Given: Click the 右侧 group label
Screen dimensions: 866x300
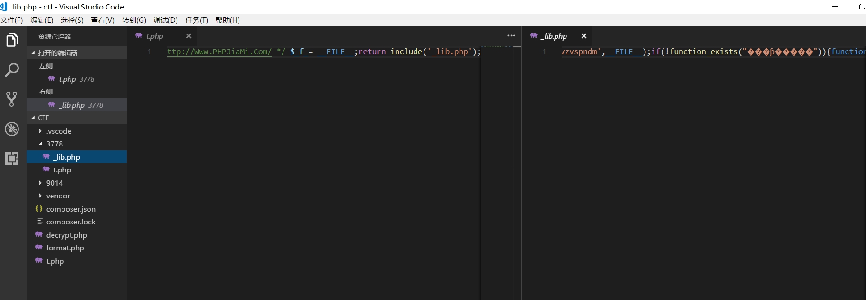Looking at the screenshot, I should (46, 92).
